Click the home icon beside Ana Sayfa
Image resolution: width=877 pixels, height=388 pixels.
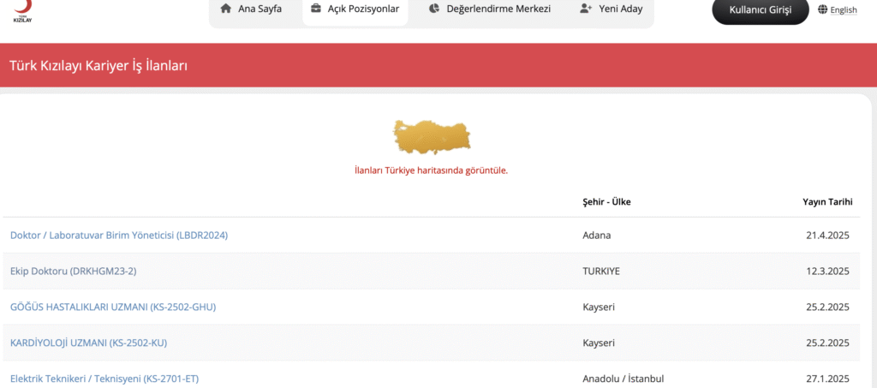(x=226, y=9)
